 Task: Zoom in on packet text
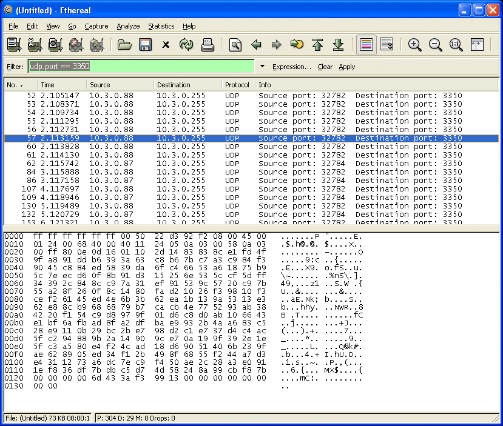[x=415, y=44]
